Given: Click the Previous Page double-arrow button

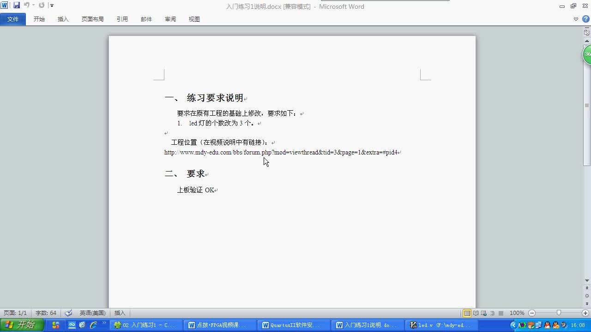Looking at the screenshot, I should pyautogui.click(x=587, y=288).
